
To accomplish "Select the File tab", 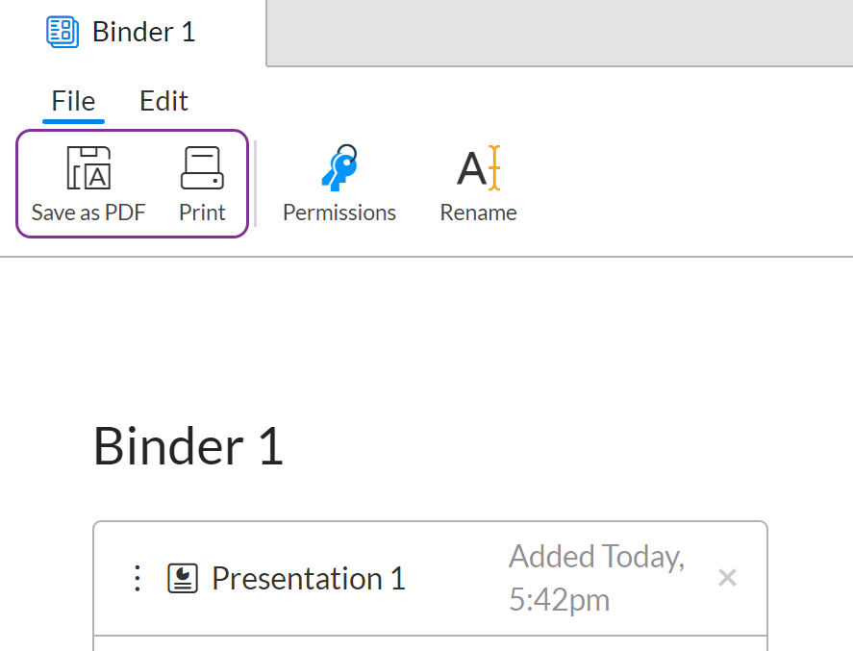I will pyautogui.click(x=72, y=100).
